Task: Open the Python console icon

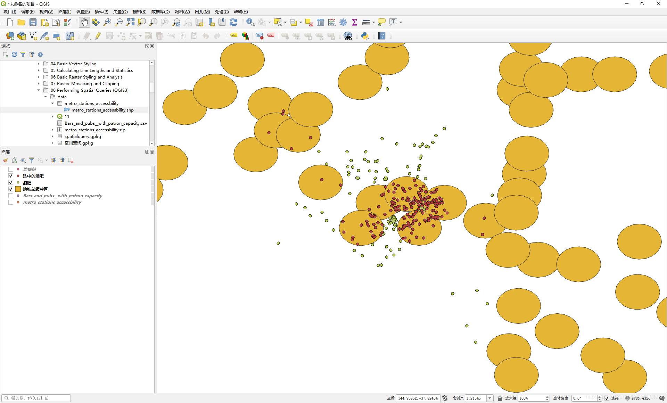Action: [x=365, y=36]
